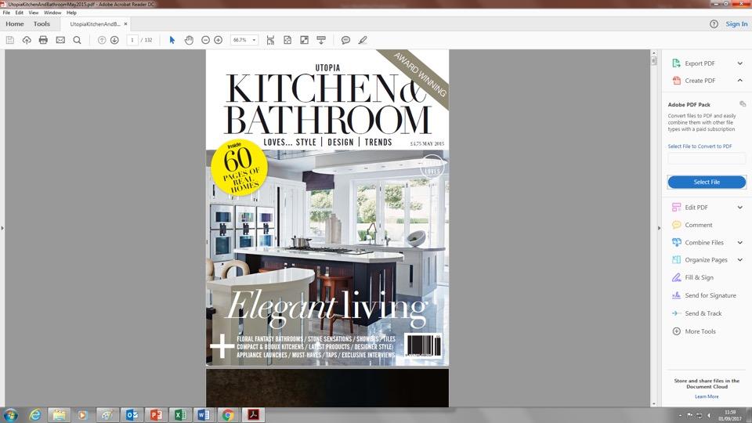Click the Save file icon
The height and width of the screenshot is (423, 752).
point(9,40)
